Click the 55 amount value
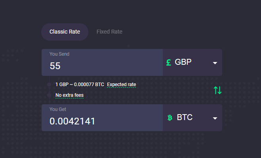This screenshot has height=158, width=261. [x=55, y=66]
